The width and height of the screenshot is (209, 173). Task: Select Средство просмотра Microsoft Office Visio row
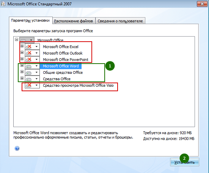click(x=78, y=86)
